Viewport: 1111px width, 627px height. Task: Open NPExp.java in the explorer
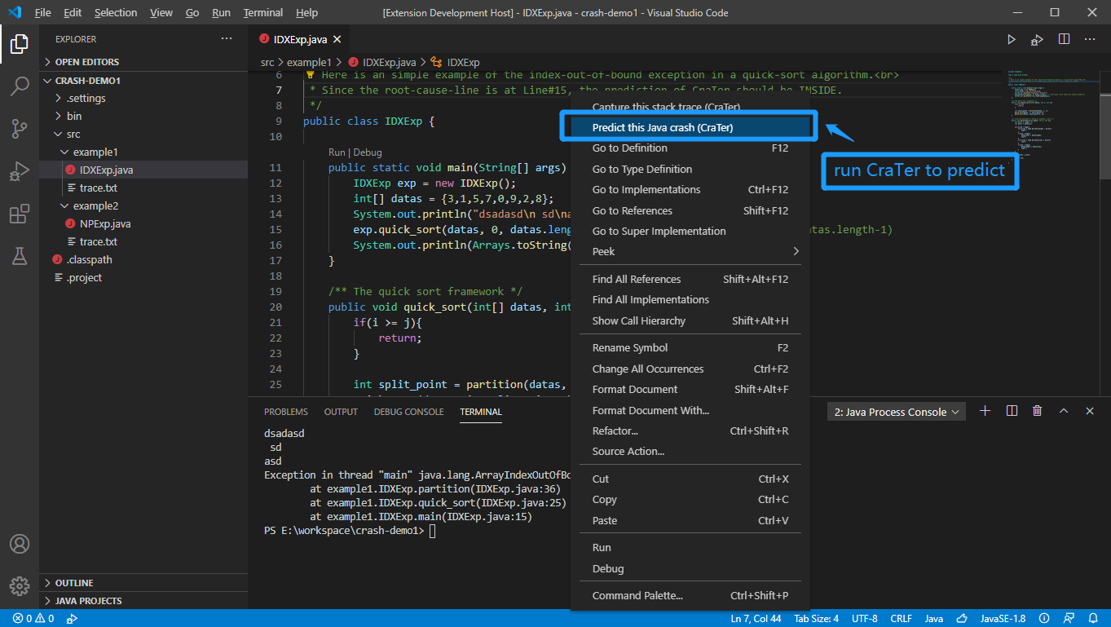pos(143,223)
